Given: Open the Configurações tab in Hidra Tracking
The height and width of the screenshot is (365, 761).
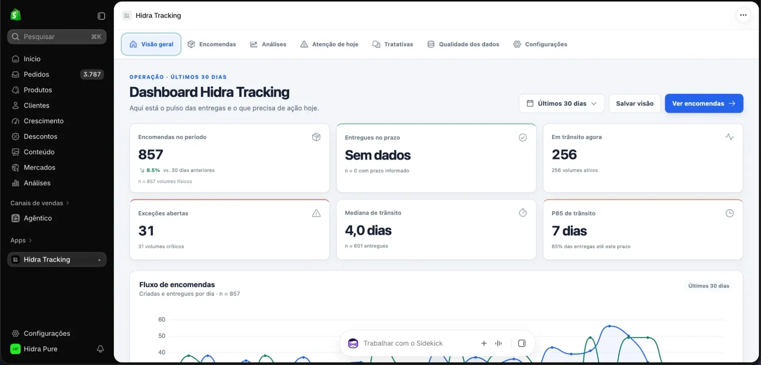Looking at the screenshot, I should (x=540, y=44).
